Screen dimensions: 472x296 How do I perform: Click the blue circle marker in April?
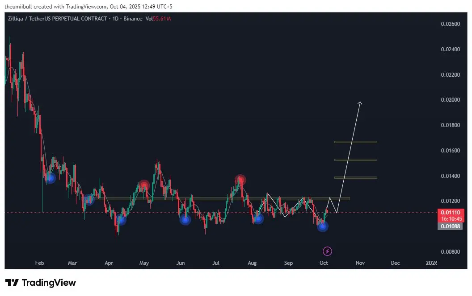coord(121,220)
